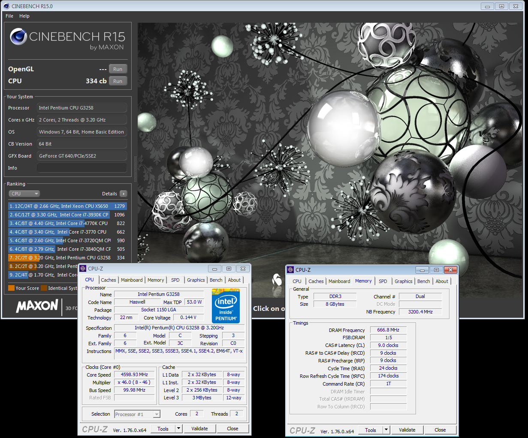528x438 pixels.
Task: Switch to Mainboard tab in left CPU-Z
Action: 132,280
